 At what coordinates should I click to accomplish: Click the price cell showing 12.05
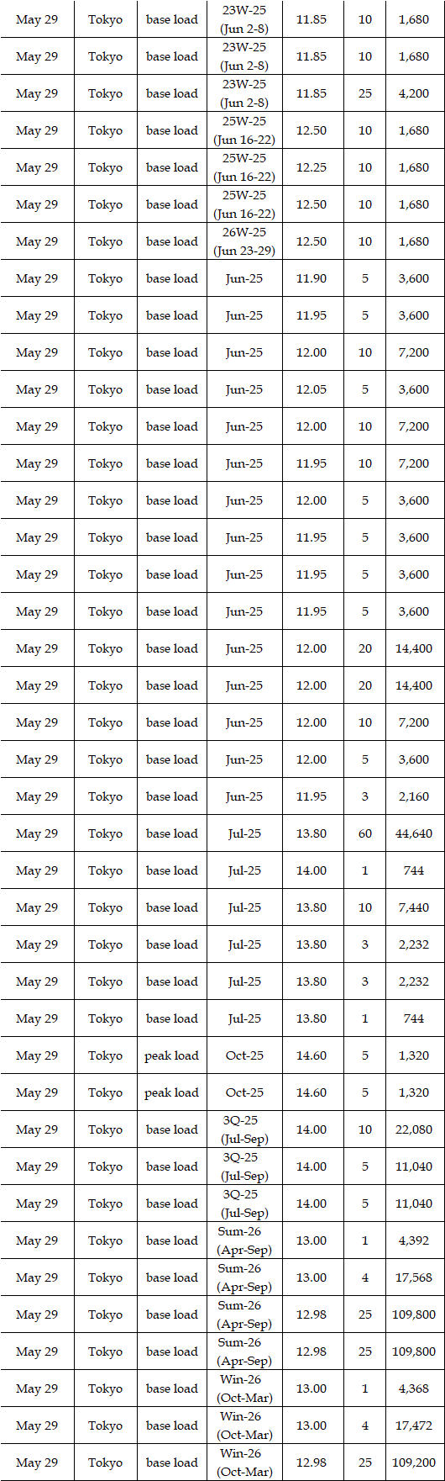click(x=311, y=389)
